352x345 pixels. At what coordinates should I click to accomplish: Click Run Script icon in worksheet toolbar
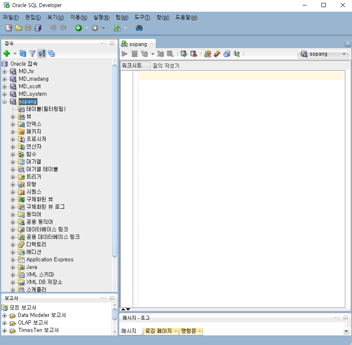pos(134,54)
